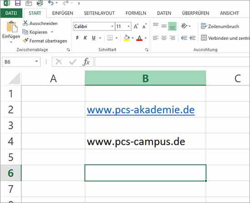Open Customize Quick Access Toolbar arrow
Viewport: 250px width, 203px height.
coord(79,3)
